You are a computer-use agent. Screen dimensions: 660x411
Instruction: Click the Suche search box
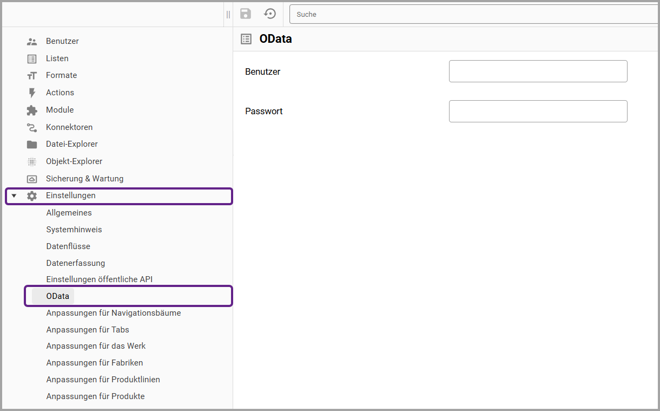474,15
